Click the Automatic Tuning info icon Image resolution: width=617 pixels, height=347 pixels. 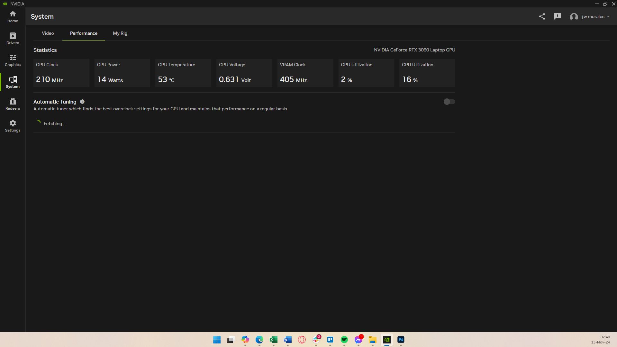click(x=82, y=102)
